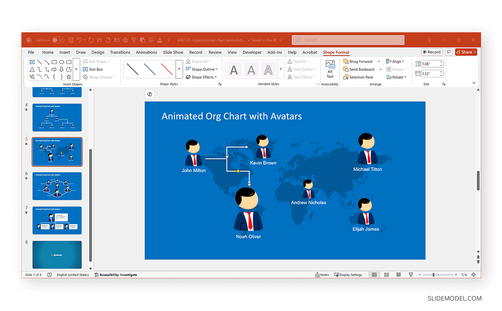Open the Shape Fill dropdown
Image resolution: width=502 pixels, height=311 pixels.
200,61
